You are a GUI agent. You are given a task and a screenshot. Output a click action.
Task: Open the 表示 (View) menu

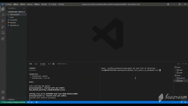pos(30,4)
